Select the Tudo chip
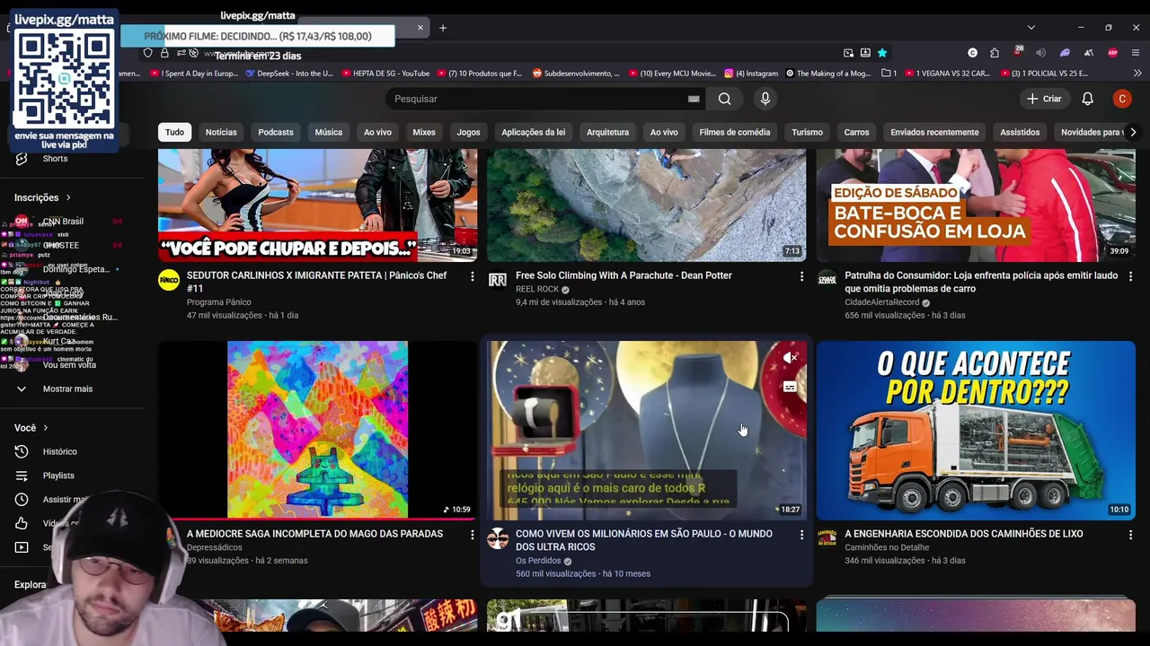This screenshot has height=646, width=1150. [x=174, y=132]
